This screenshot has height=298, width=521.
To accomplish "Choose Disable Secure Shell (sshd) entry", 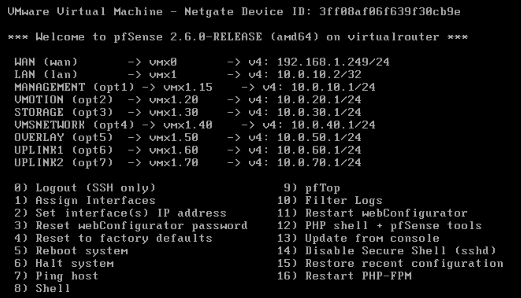I will (x=387, y=251).
